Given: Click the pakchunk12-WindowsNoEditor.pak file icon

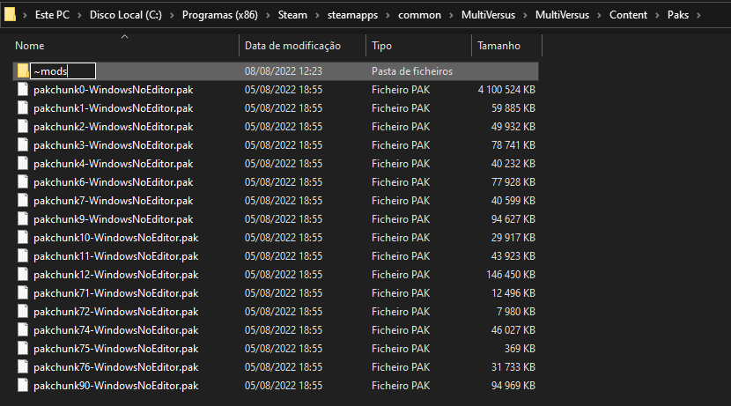Looking at the screenshot, I should 23,275.
